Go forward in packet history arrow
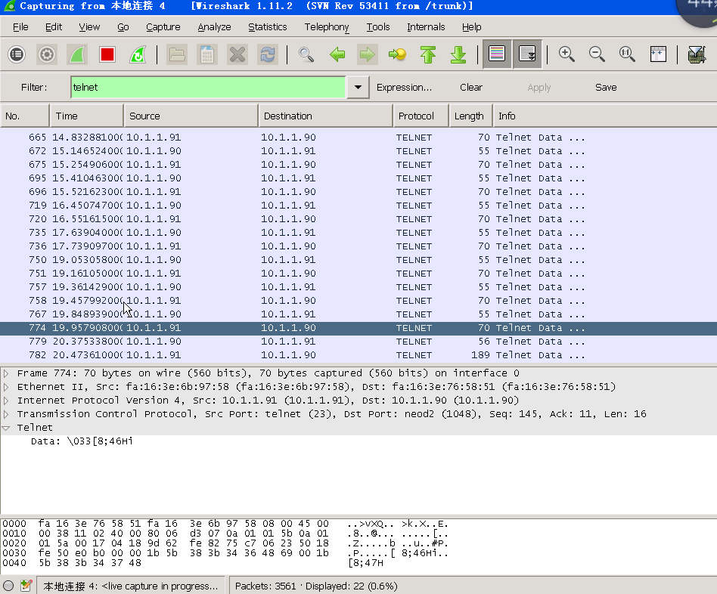This screenshot has width=717, height=594. [367, 54]
